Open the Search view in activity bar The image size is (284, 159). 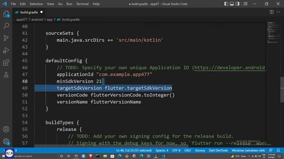coord(6,26)
